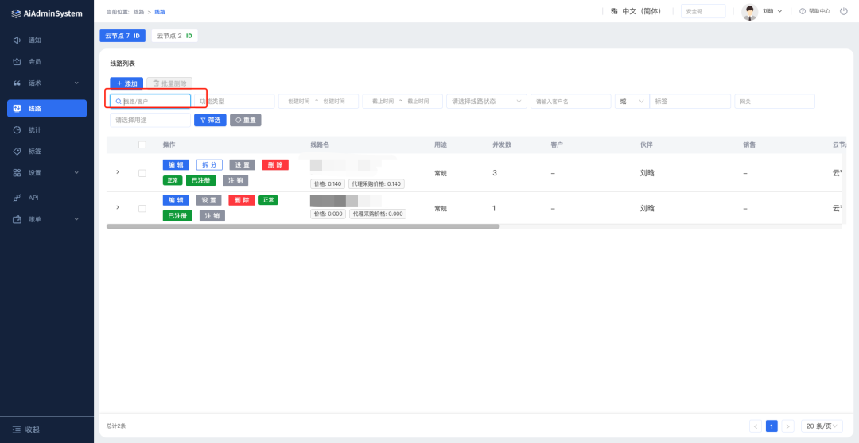The width and height of the screenshot is (859, 443).
Task: Open the help center icon link
Action: point(803,11)
